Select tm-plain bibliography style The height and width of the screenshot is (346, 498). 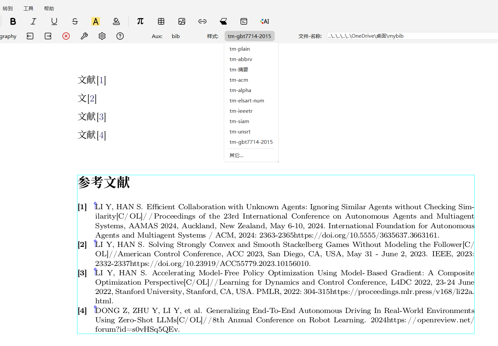coord(239,49)
